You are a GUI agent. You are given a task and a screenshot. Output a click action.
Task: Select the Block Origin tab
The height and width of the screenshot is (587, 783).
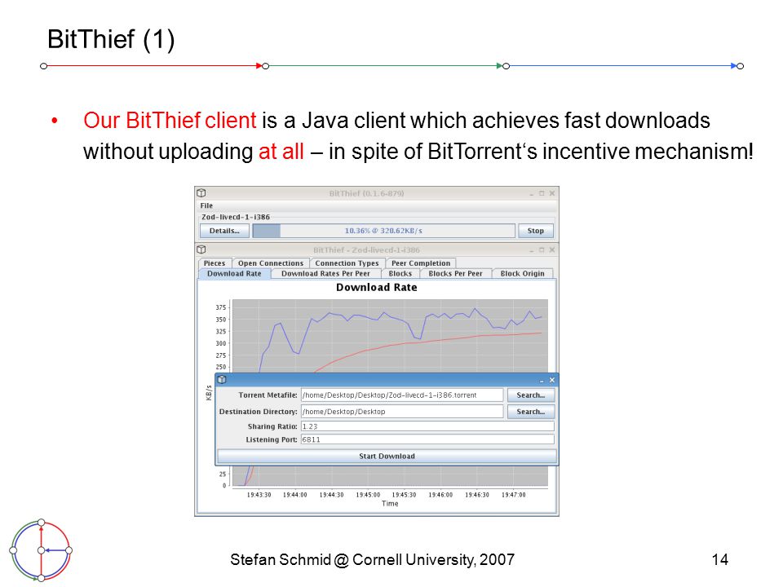coord(522,274)
